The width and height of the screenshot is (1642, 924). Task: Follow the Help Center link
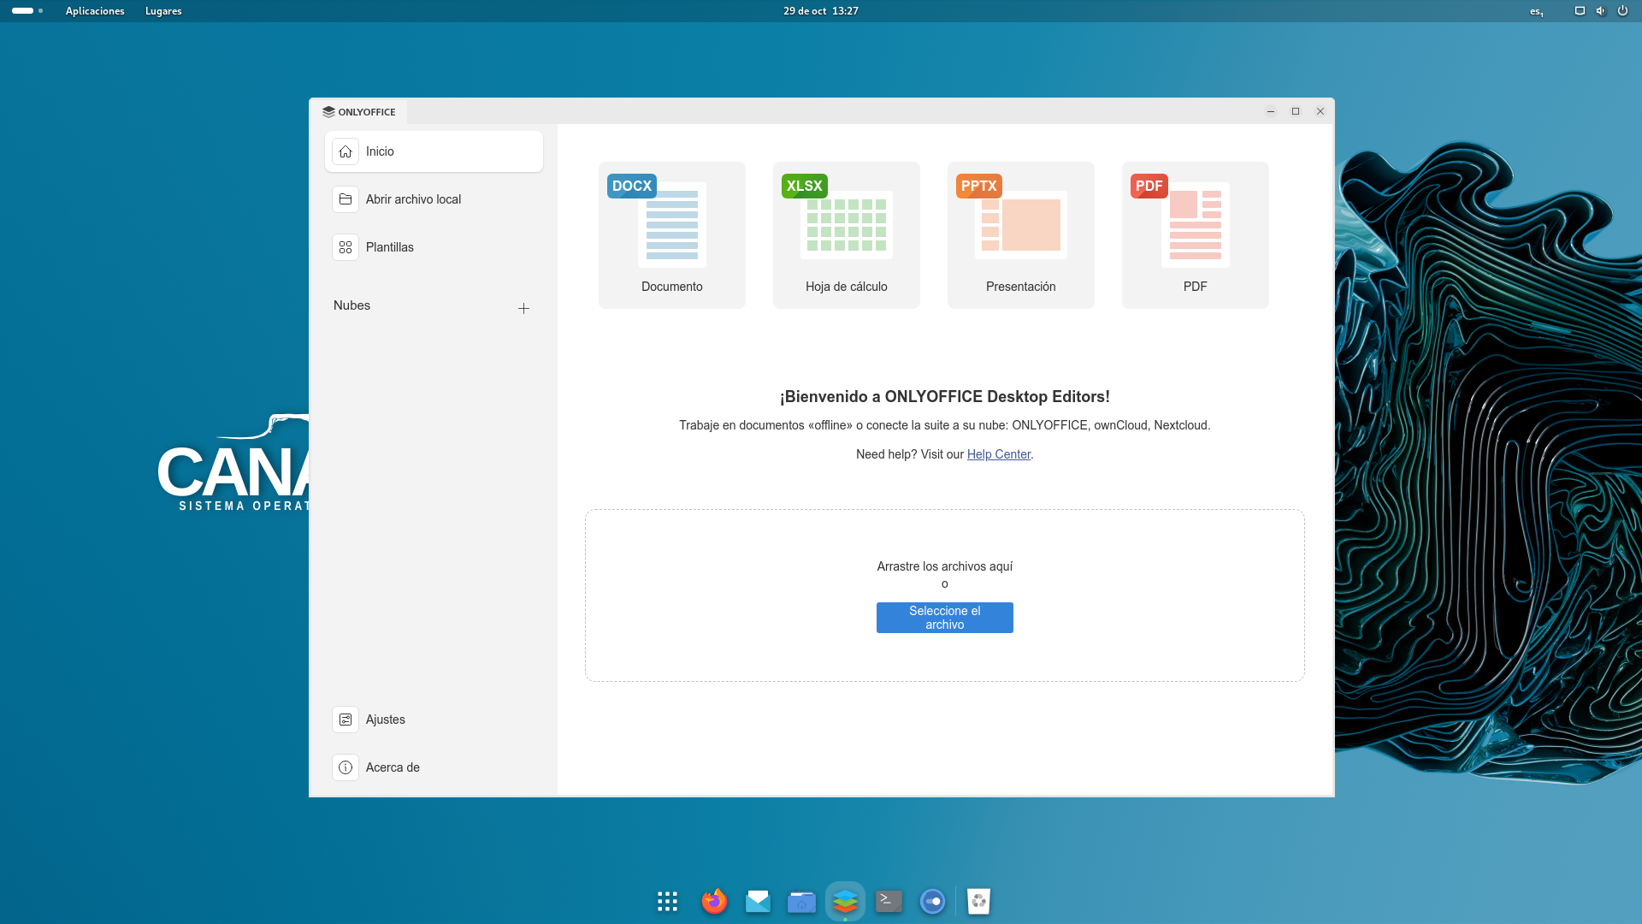click(x=998, y=454)
